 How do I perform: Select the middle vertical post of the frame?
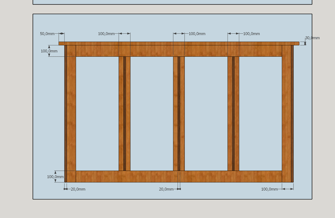[x=179, y=114]
